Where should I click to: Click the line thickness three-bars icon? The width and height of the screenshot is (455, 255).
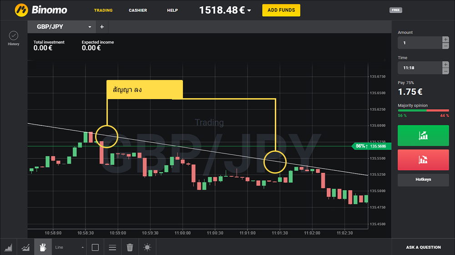(112, 247)
